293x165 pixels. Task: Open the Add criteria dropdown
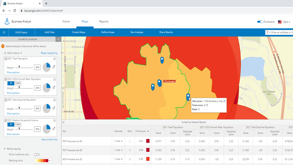click(13, 53)
